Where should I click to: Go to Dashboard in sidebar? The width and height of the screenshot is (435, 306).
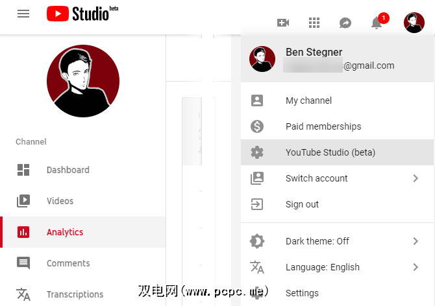[x=83, y=170]
